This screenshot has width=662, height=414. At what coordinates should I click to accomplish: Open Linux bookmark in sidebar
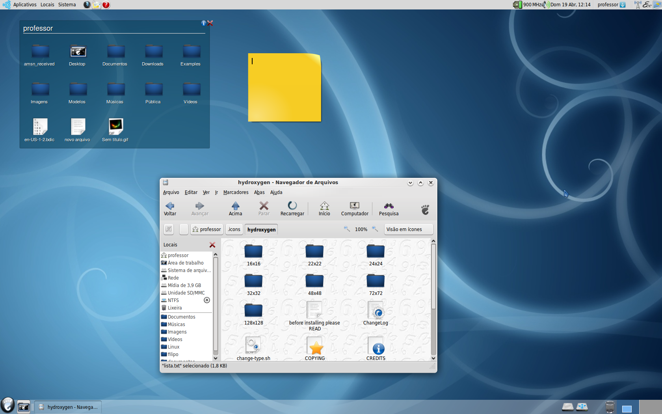186,347
